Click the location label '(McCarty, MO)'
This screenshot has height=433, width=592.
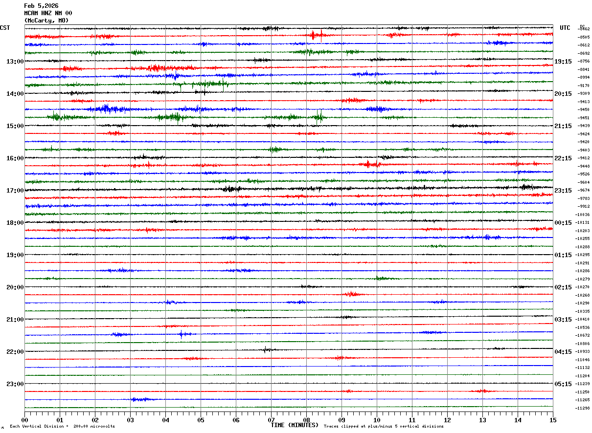point(46,21)
